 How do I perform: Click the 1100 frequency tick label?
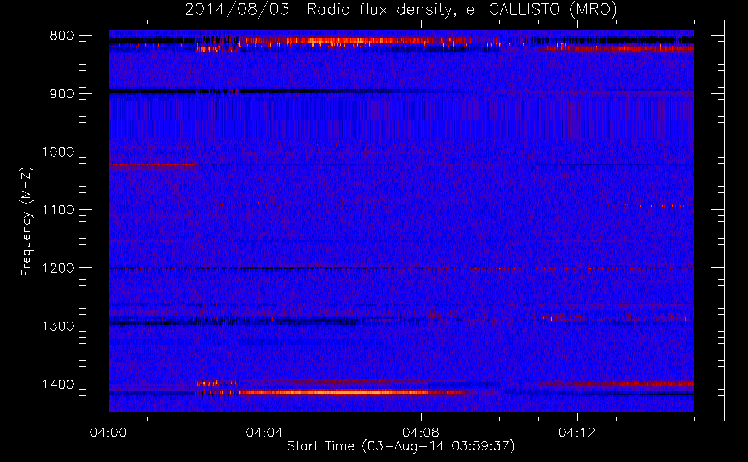(58, 210)
